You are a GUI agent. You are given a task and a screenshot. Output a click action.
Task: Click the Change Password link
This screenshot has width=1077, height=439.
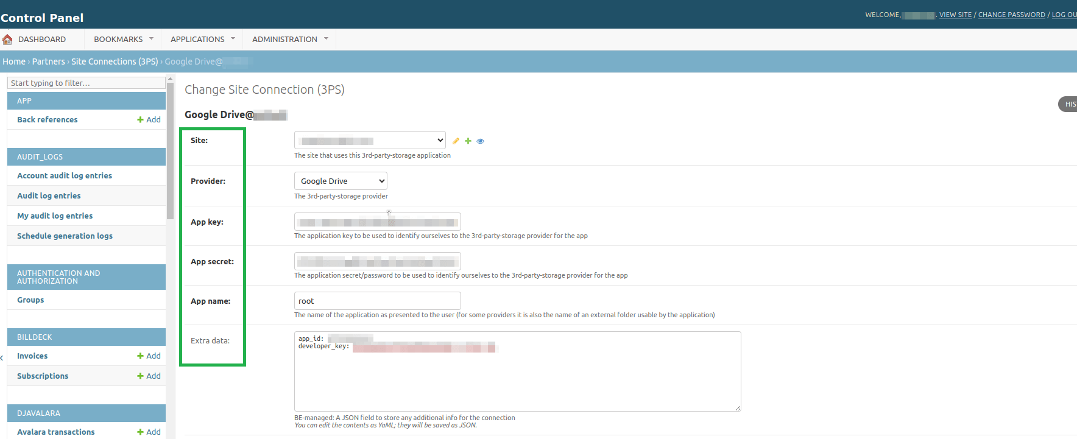[1011, 15]
